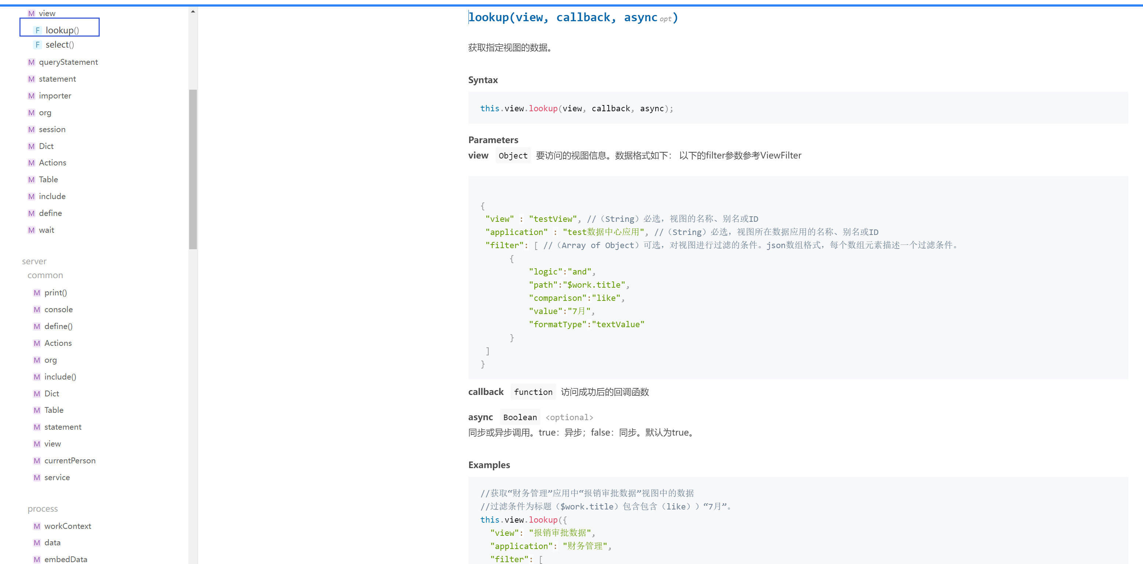Click the F icon next to select()

coord(38,45)
